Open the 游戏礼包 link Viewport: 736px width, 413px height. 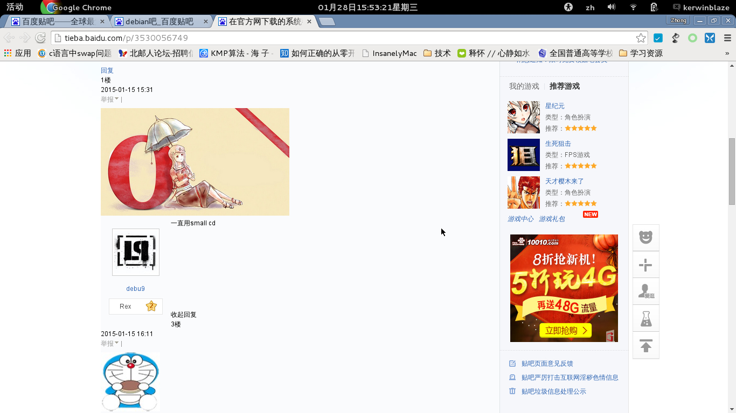tap(552, 219)
